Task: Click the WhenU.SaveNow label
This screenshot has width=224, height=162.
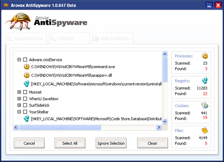Action: (44, 99)
